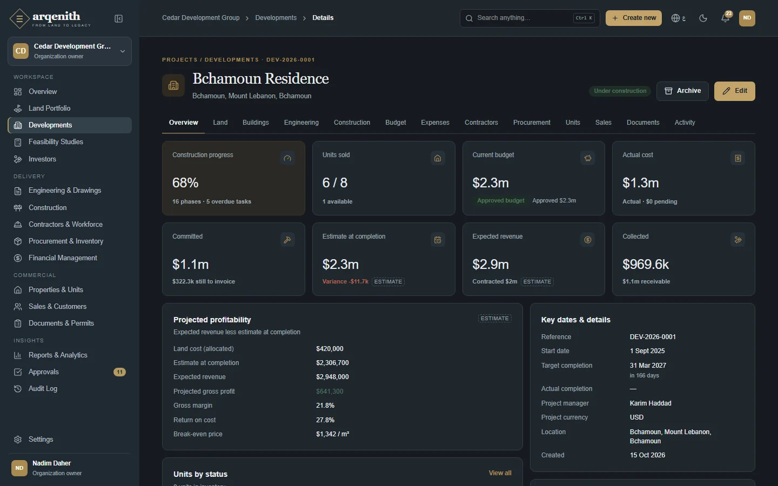
Task: Click the Construction progress gauge icon
Action: (x=287, y=158)
